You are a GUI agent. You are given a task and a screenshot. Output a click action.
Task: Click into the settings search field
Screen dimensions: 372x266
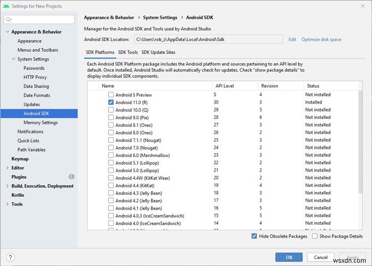(x=39, y=20)
